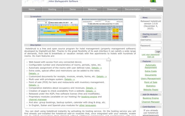Visit the Forum tab

[x=153, y=9]
